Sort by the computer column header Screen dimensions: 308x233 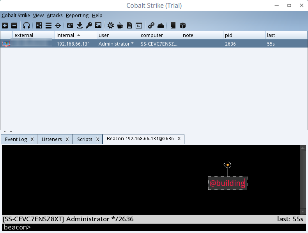click(160, 35)
